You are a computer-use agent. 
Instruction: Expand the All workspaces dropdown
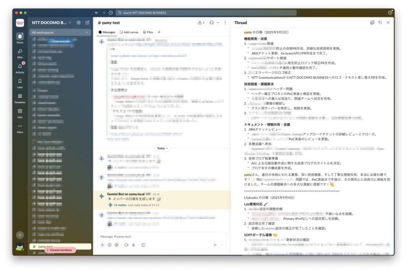click(60, 32)
